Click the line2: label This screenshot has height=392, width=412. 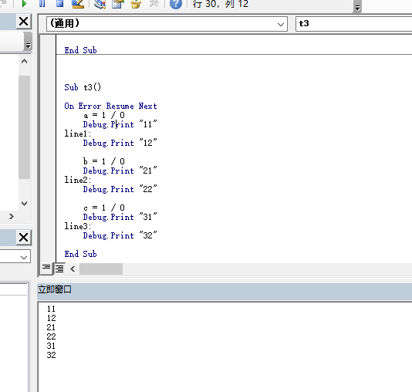(78, 180)
